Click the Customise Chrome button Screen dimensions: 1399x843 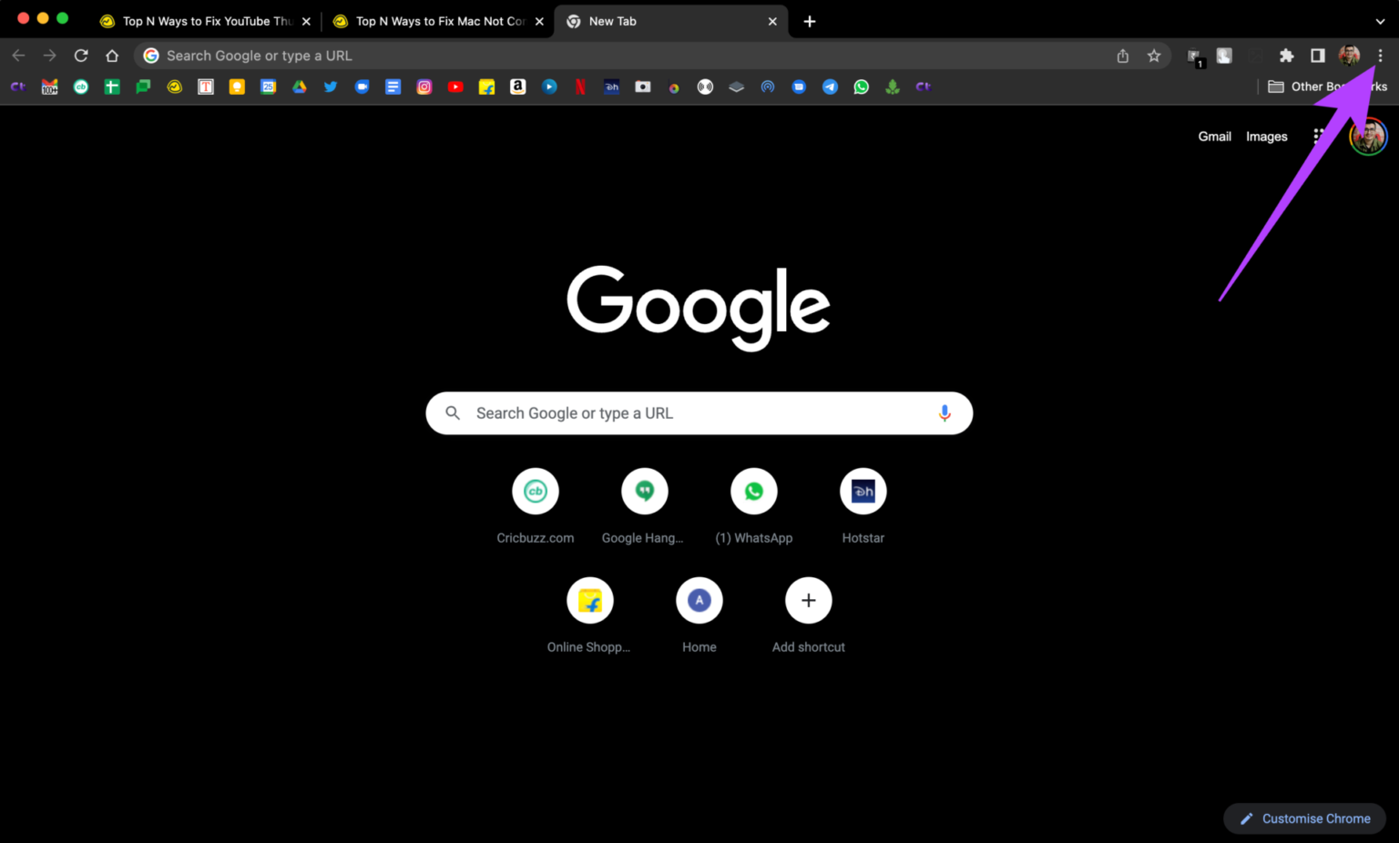click(x=1304, y=818)
